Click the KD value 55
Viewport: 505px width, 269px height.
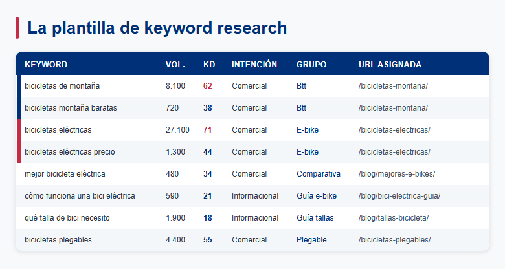click(x=208, y=240)
